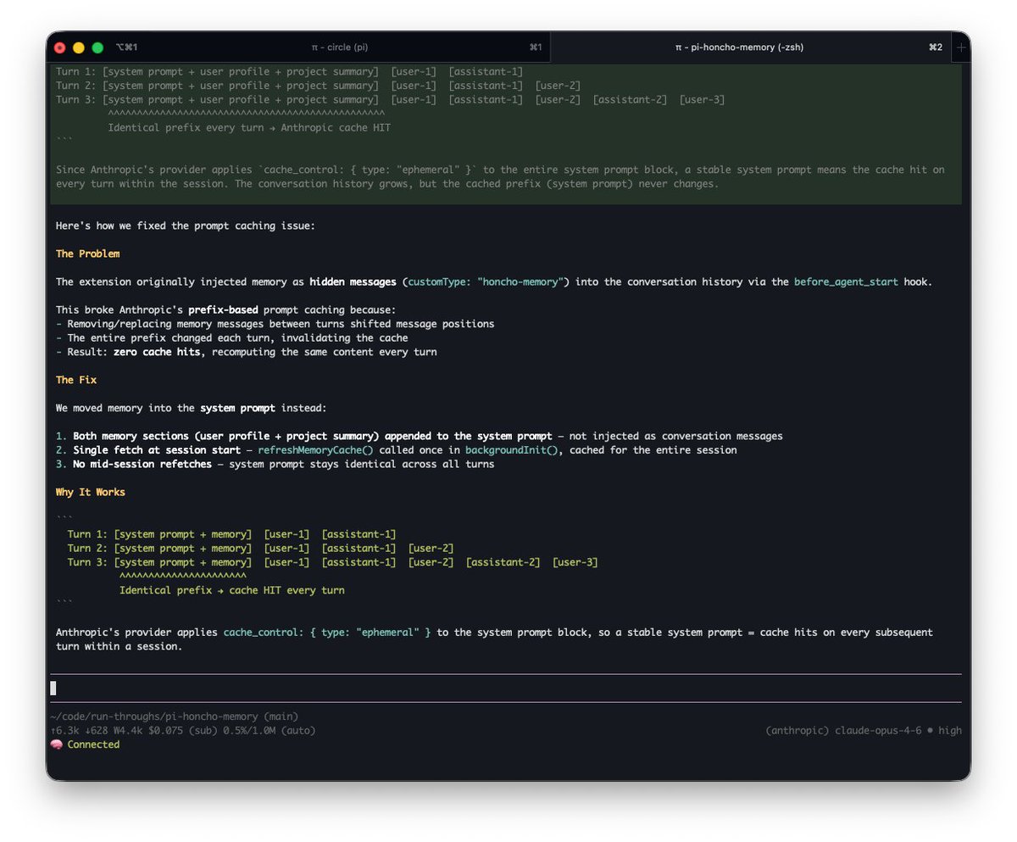
Task: Click the 'high' thinking level indicator
Action: [x=949, y=730]
